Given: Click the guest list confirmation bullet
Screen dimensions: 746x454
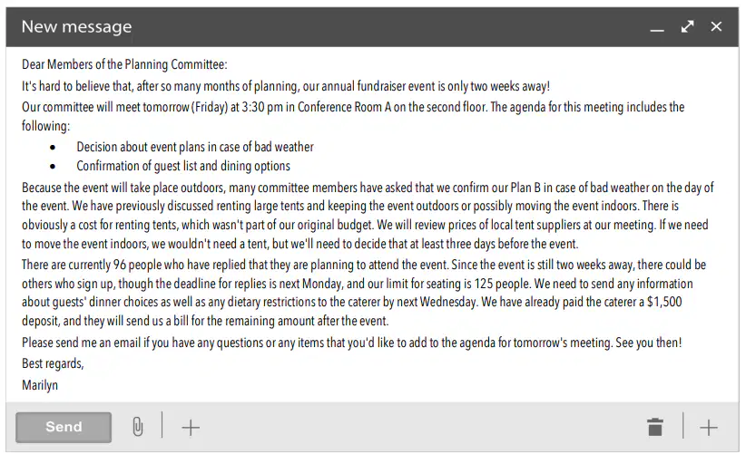Looking at the screenshot, I should 183,166.
